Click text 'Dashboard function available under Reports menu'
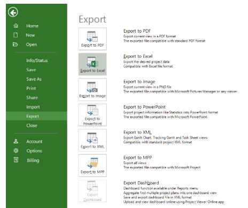This screenshot has height=208, width=248. tap(160, 188)
